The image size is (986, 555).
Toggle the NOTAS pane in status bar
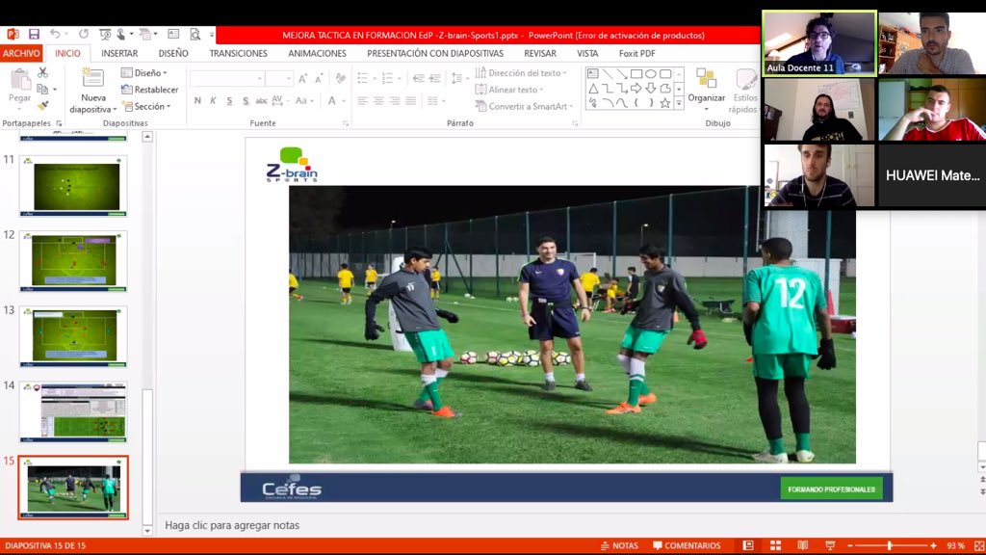[619, 545]
